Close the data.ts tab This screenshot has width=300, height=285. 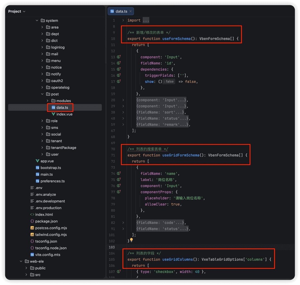(131, 11)
